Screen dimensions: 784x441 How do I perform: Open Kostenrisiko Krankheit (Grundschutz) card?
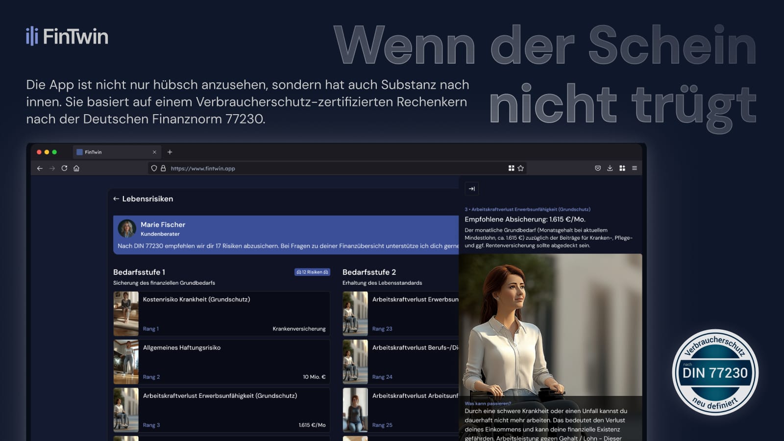221,314
